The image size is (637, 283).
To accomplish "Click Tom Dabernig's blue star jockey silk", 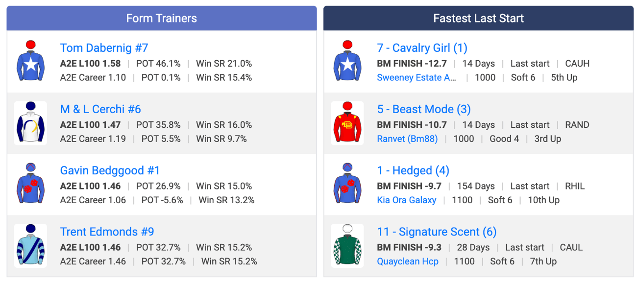I will 30,62.
